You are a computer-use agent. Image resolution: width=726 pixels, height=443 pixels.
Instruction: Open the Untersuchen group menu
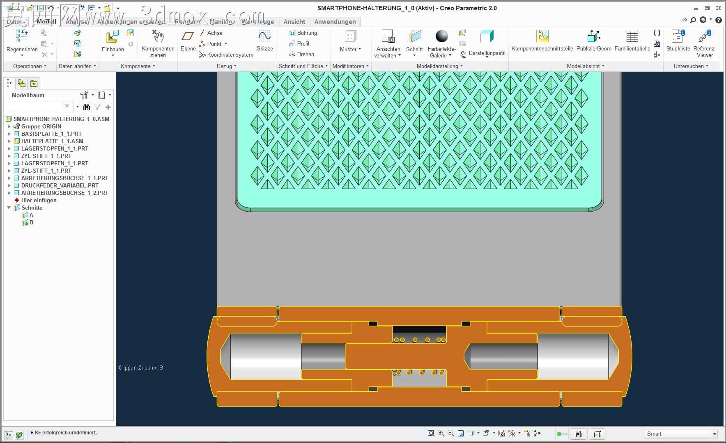[691, 66]
